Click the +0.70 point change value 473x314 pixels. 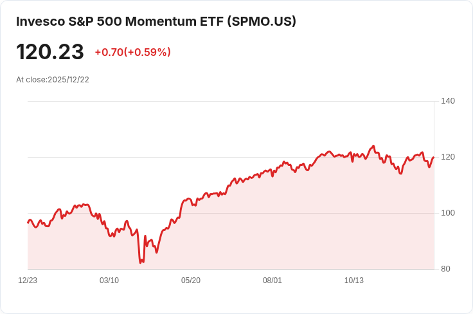(x=109, y=52)
